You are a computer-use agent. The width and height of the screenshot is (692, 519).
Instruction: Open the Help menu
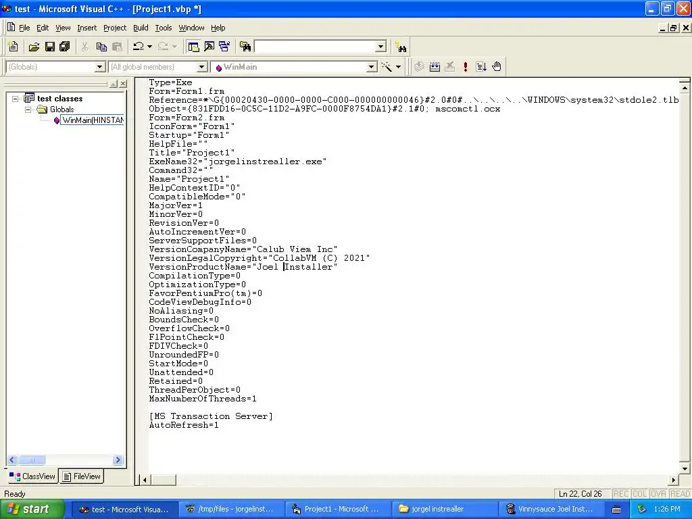(x=218, y=28)
